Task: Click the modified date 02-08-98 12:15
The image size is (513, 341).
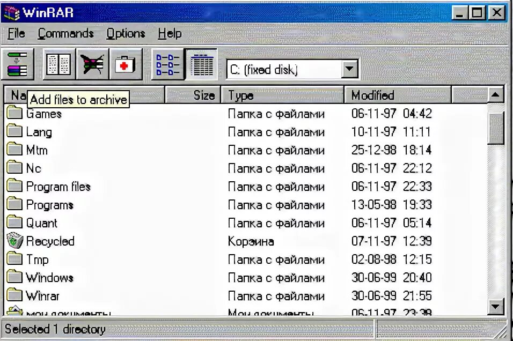Action: click(x=392, y=260)
